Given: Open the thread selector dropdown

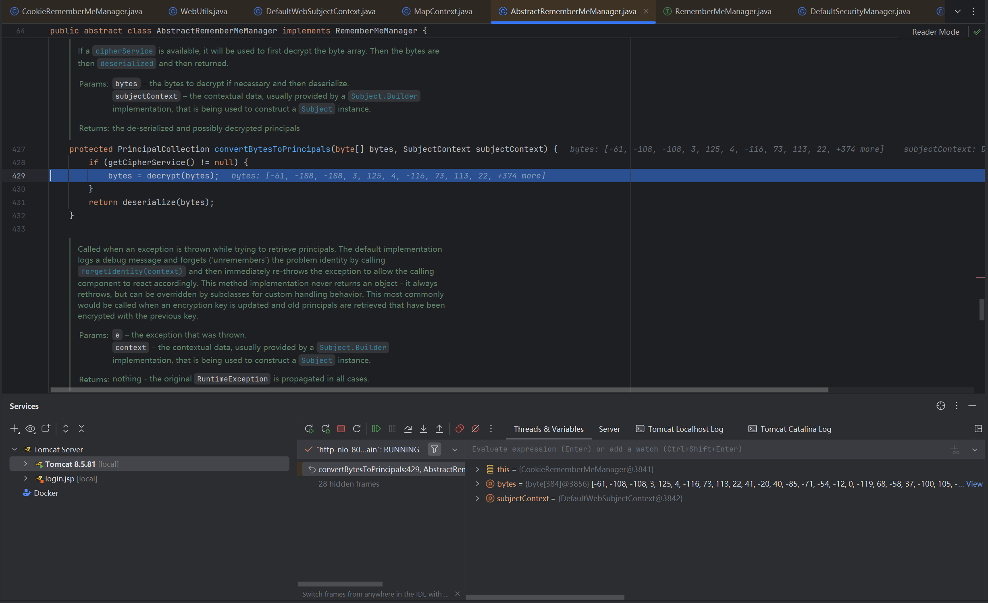Looking at the screenshot, I should pyautogui.click(x=455, y=450).
